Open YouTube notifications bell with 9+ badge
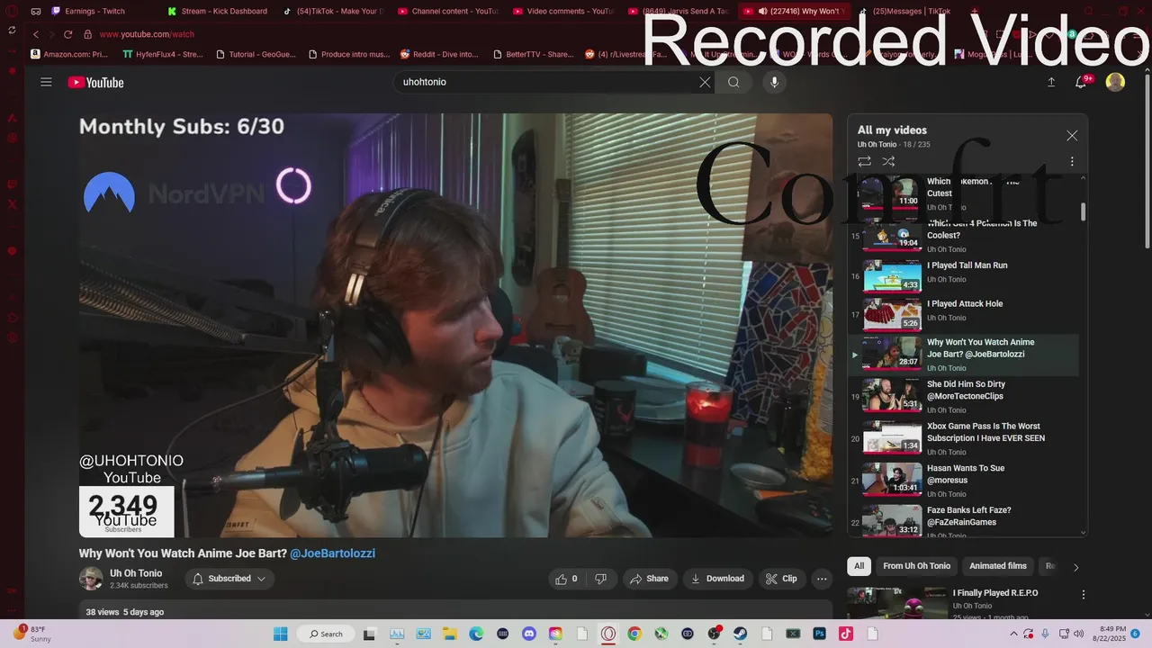This screenshot has width=1152, height=648. (x=1082, y=82)
